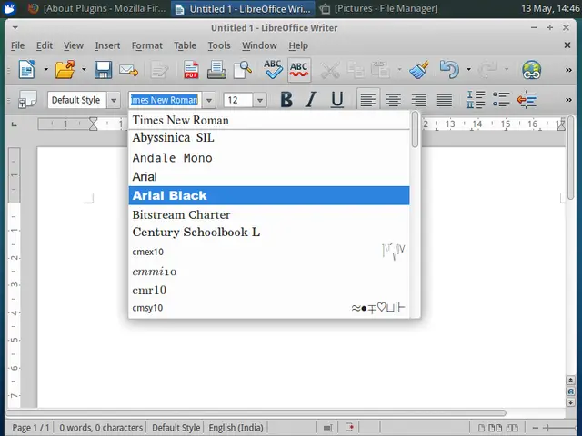Pick Century Schoolbook L font
The height and width of the screenshot is (436, 582).
coord(269,233)
